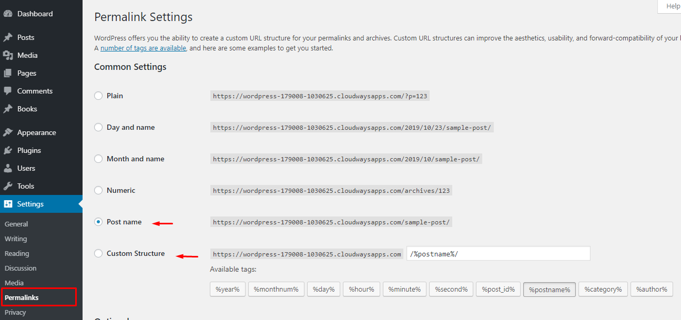Open Pages via the pages icon
Screen dimensions: 681x320
[x=8, y=73]
